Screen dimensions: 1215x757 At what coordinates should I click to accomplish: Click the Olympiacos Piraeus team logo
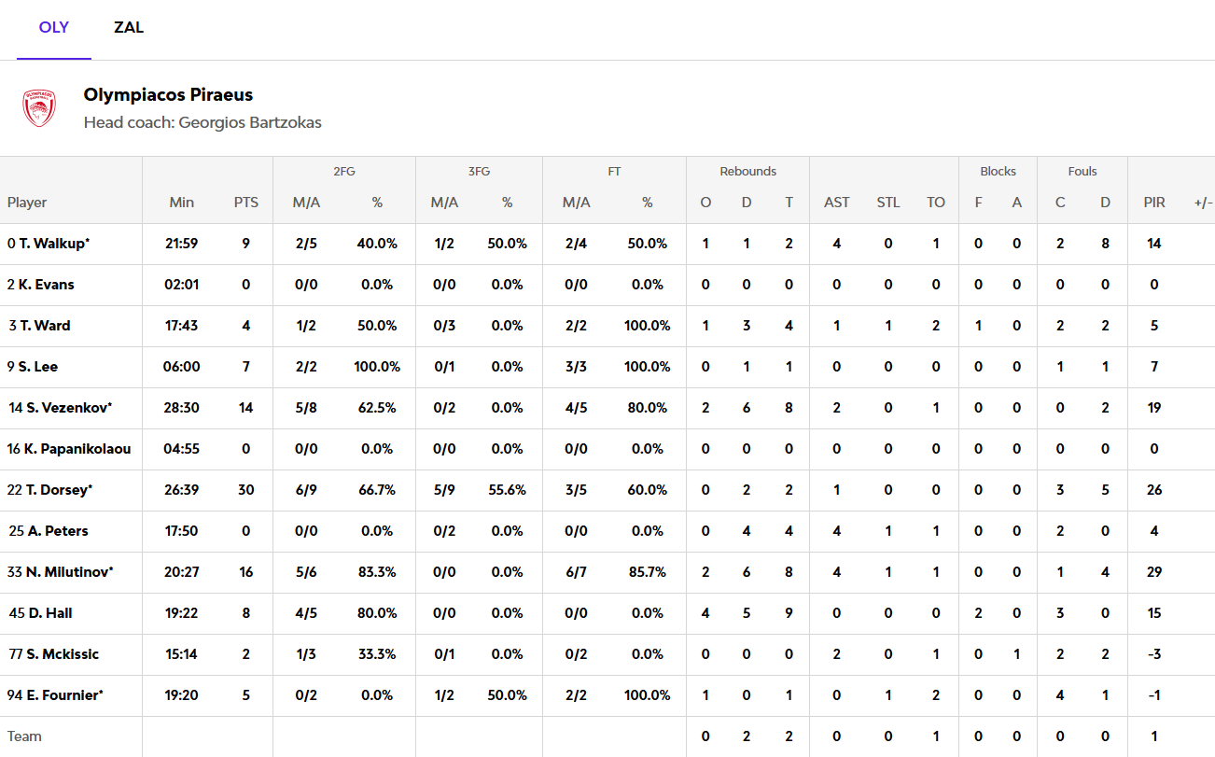[x=39, y=108]
